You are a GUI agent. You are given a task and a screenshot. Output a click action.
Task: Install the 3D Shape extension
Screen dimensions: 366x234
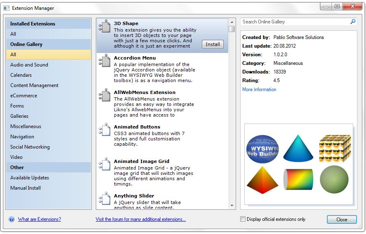213,44
